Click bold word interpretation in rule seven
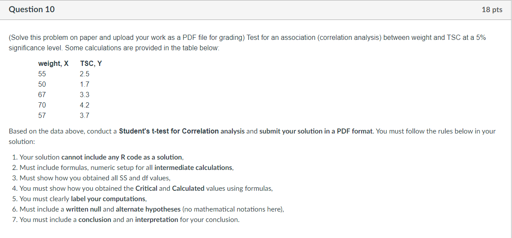 point(157,220)
